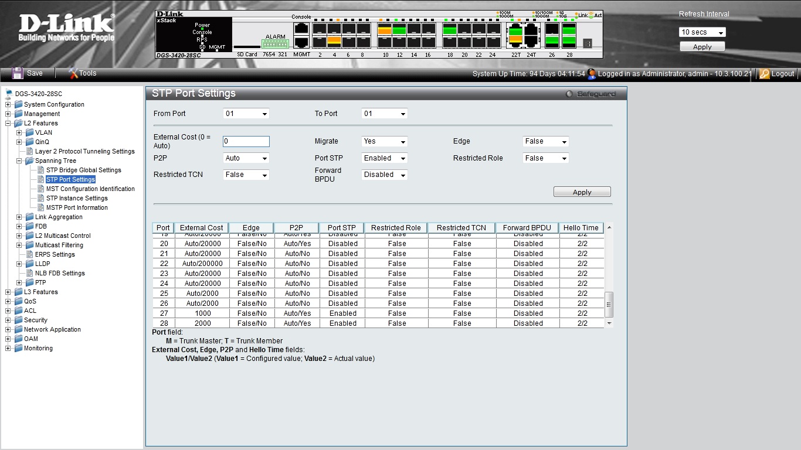Open STP Instance Settings page

click(77, 198)
